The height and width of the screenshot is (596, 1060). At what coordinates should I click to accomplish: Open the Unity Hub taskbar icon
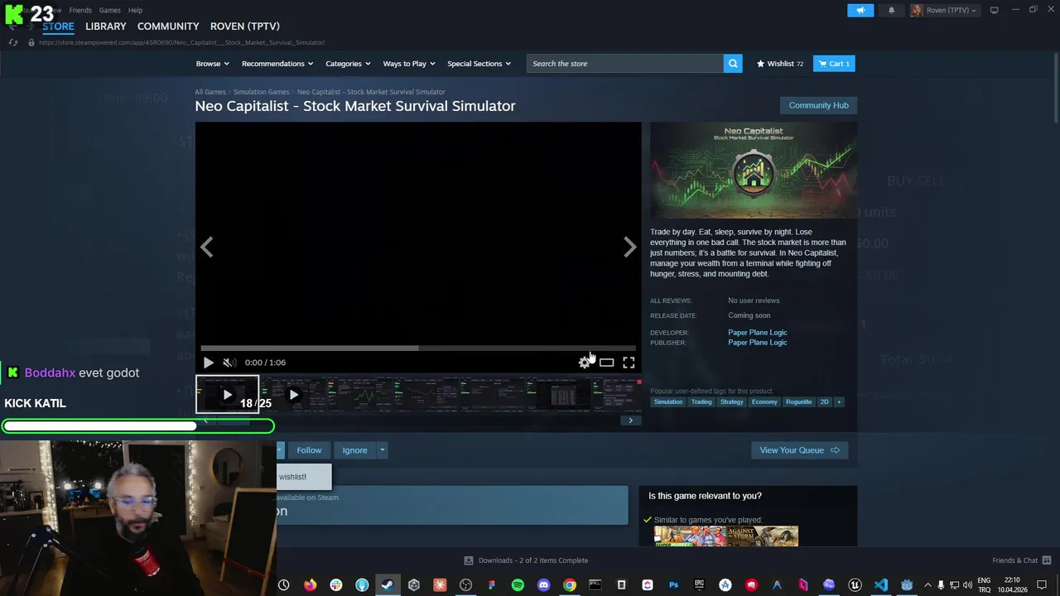coord(414,585)
